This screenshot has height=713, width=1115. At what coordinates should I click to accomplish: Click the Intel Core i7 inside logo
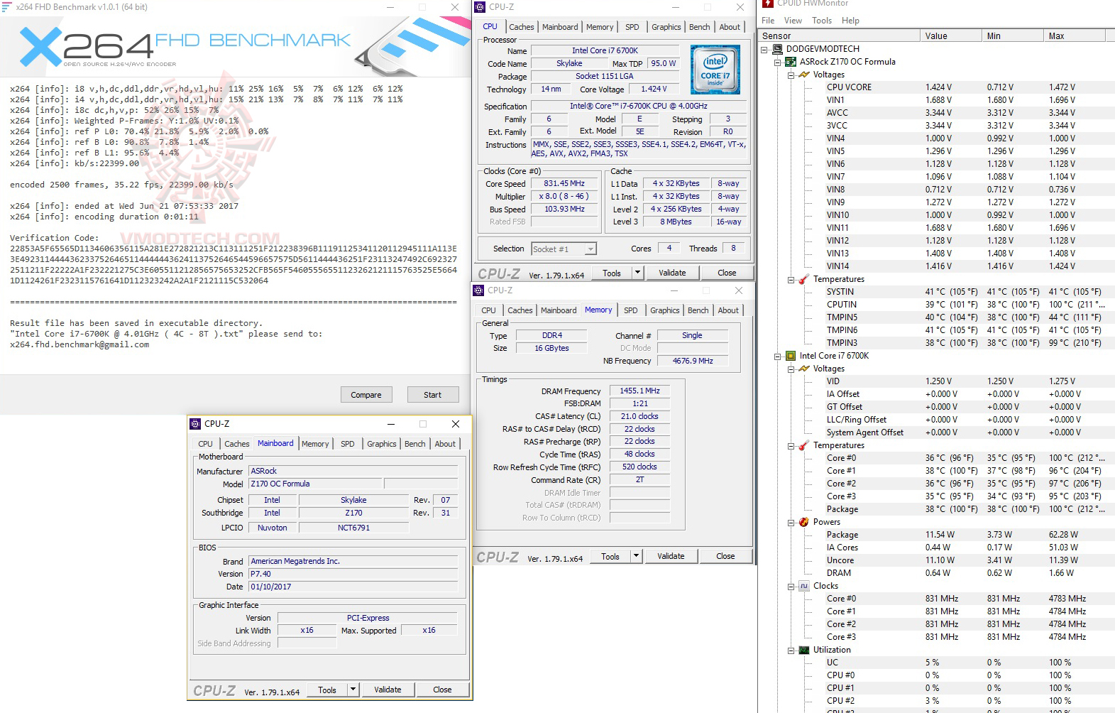715,70
